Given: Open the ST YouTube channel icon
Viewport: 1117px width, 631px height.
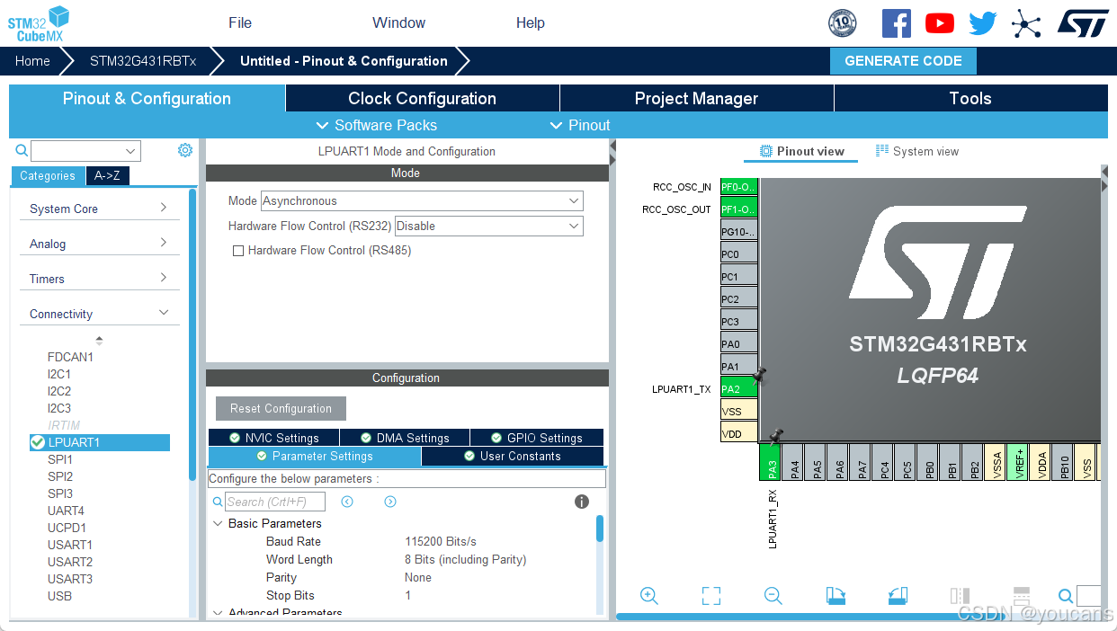Looking at the screenshot, I should coord(939,23).
